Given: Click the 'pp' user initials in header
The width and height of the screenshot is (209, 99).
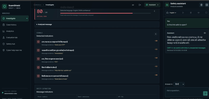Looking at the screenshot, I should pyautogui.click(x=133, y=5).
